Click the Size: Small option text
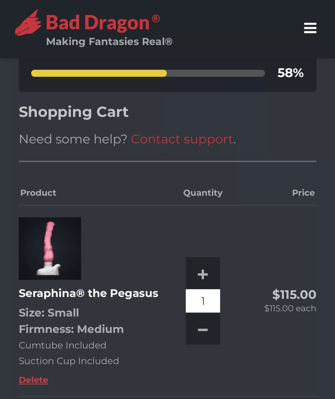The image size is (335, 399). (x=49, y=313)
